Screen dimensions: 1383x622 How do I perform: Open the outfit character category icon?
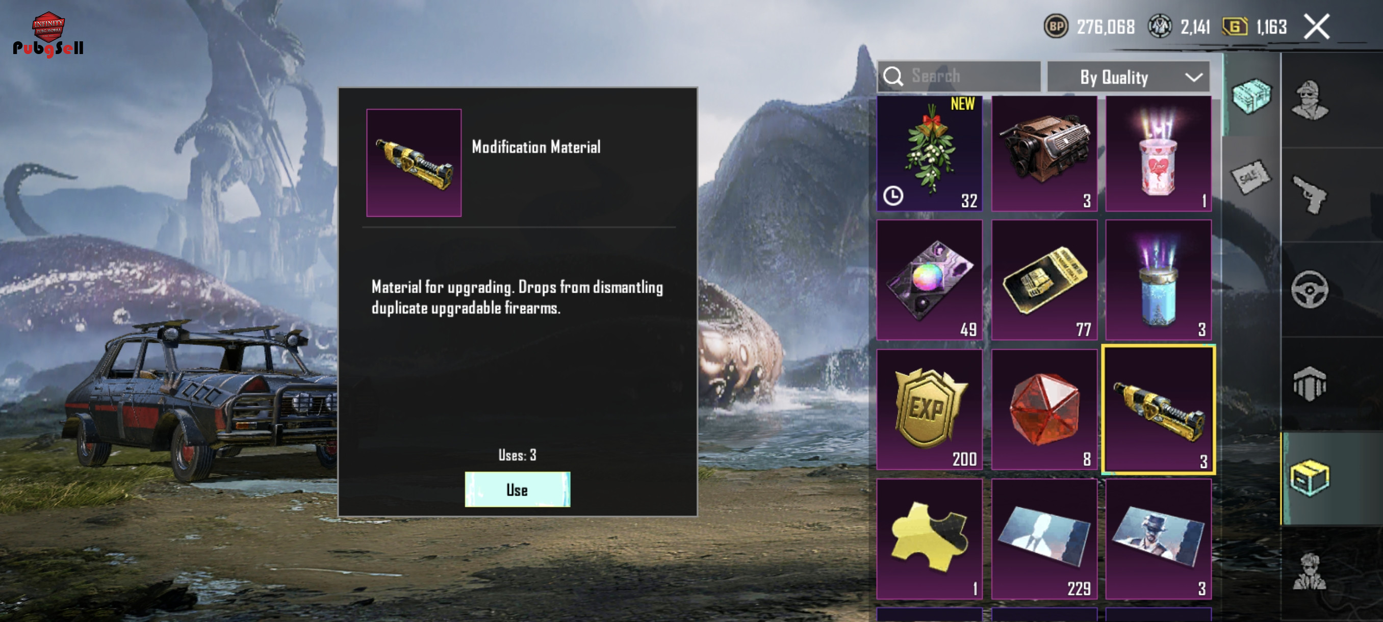click(1309, 100)
